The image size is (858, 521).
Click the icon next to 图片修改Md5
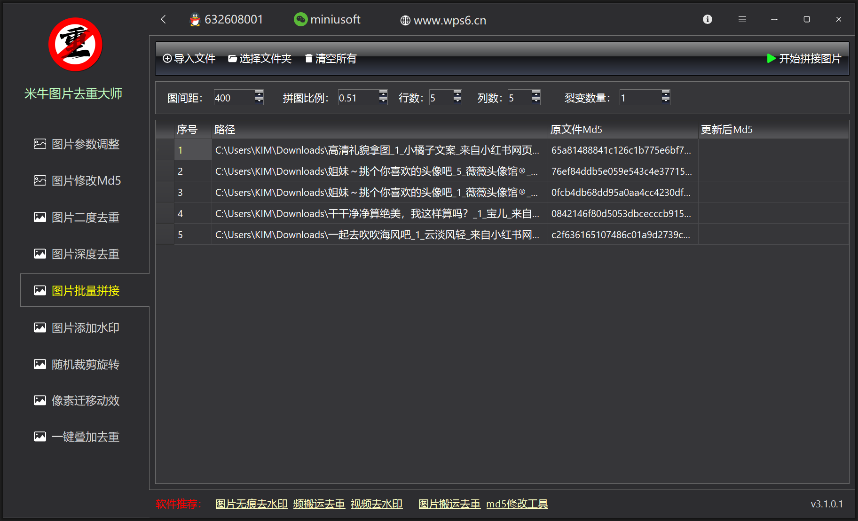[40, 180]
